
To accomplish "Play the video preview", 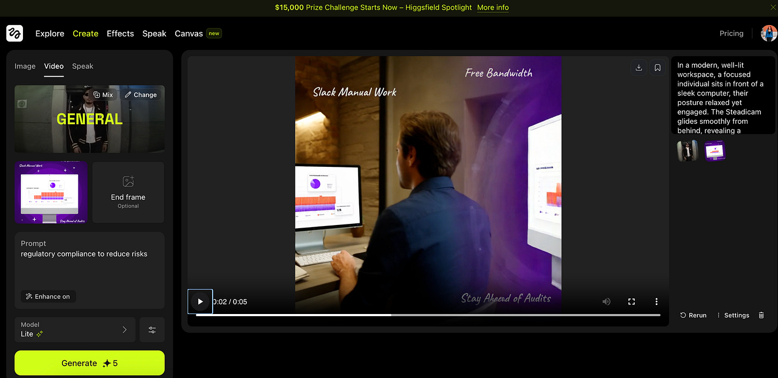I will click(200, 301).
